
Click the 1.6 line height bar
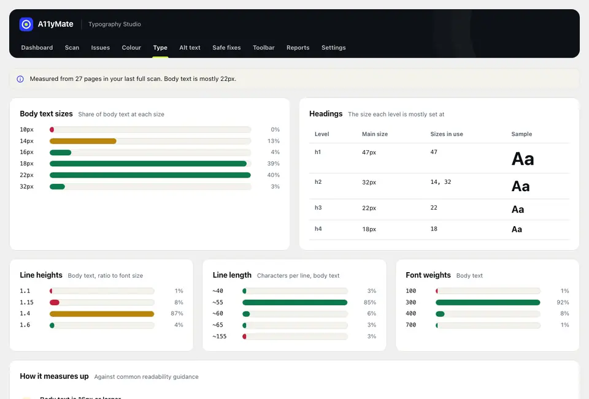[x=102, y=325]
